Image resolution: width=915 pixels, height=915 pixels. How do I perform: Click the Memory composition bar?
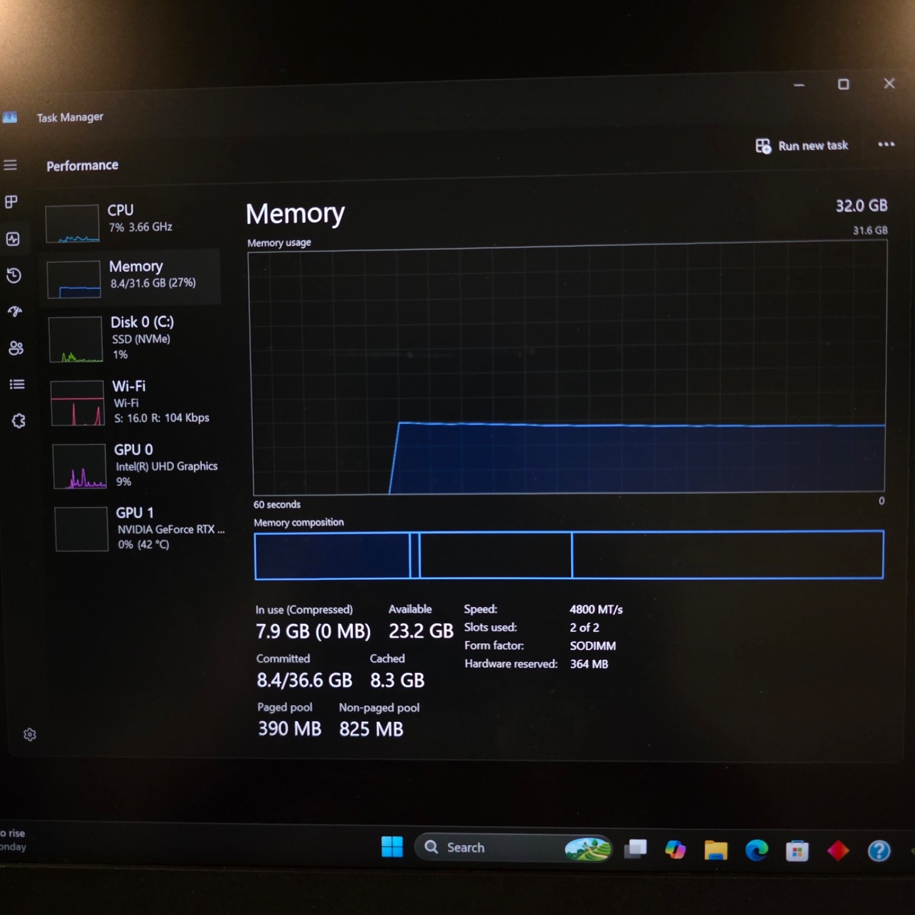coord(569,555)
